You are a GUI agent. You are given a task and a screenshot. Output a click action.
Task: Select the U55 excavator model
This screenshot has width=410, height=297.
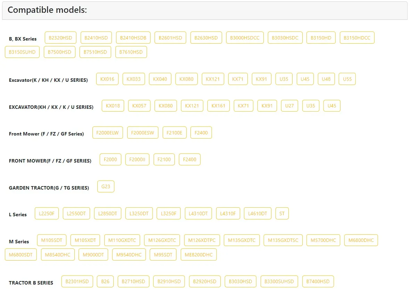coord(347,79)
